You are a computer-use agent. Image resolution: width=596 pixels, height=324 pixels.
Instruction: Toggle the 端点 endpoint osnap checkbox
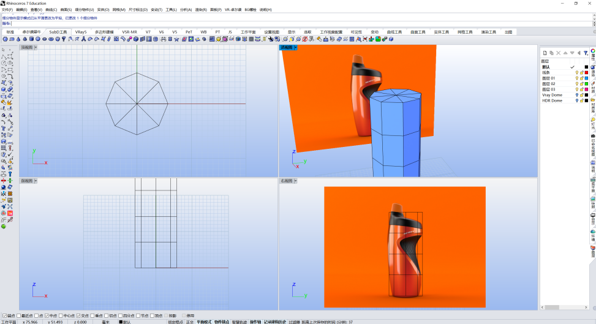[4, 315]
